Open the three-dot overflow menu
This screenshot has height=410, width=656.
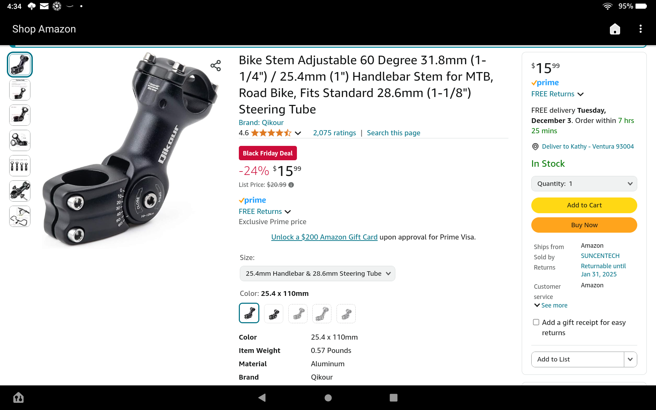[641, 29]
